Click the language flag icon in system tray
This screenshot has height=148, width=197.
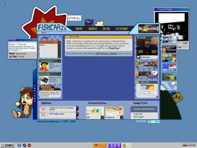[185, 145]
